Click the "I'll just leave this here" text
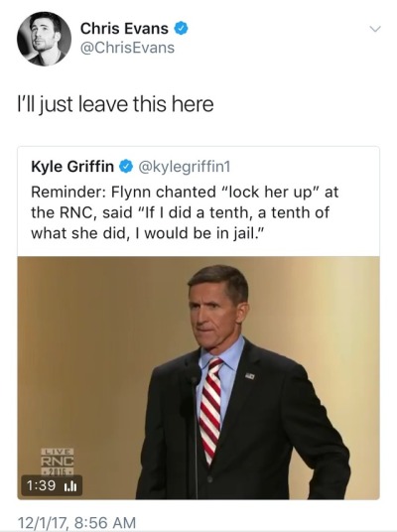Image resolution: width=397 pixels, height=532 pixels. click(116, 104)
